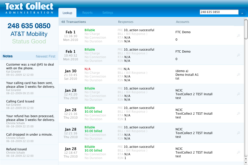Click magnifier icon on Jan 28 12:18:47 row
The image size is (248, 165).
click(238, 152)
